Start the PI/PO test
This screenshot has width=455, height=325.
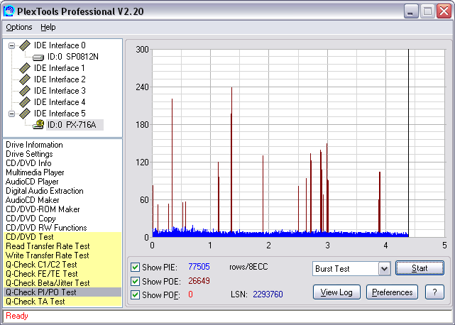(420, 268)
